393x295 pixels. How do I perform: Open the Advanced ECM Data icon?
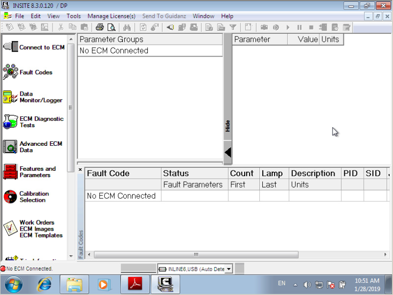pos(10,147)
